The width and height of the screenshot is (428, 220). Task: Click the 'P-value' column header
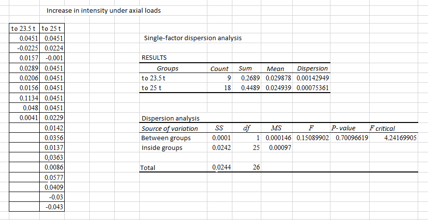coord(343,128)
